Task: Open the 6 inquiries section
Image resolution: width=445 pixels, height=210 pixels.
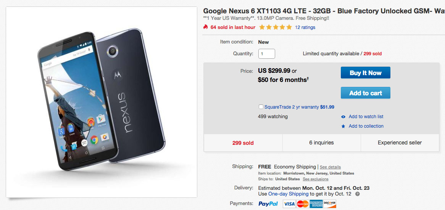Action: (321, 143)
